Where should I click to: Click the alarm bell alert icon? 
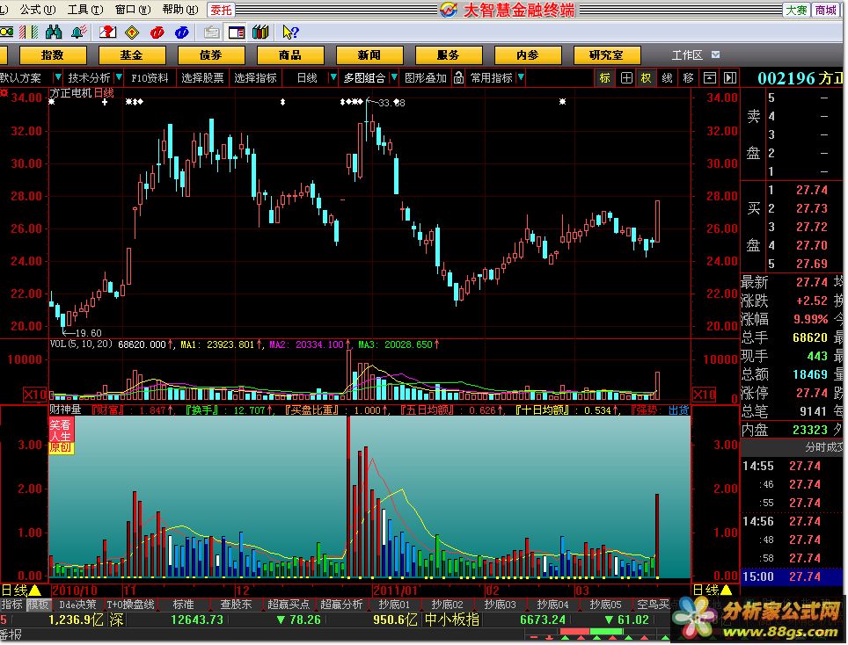tap(79, 33)
